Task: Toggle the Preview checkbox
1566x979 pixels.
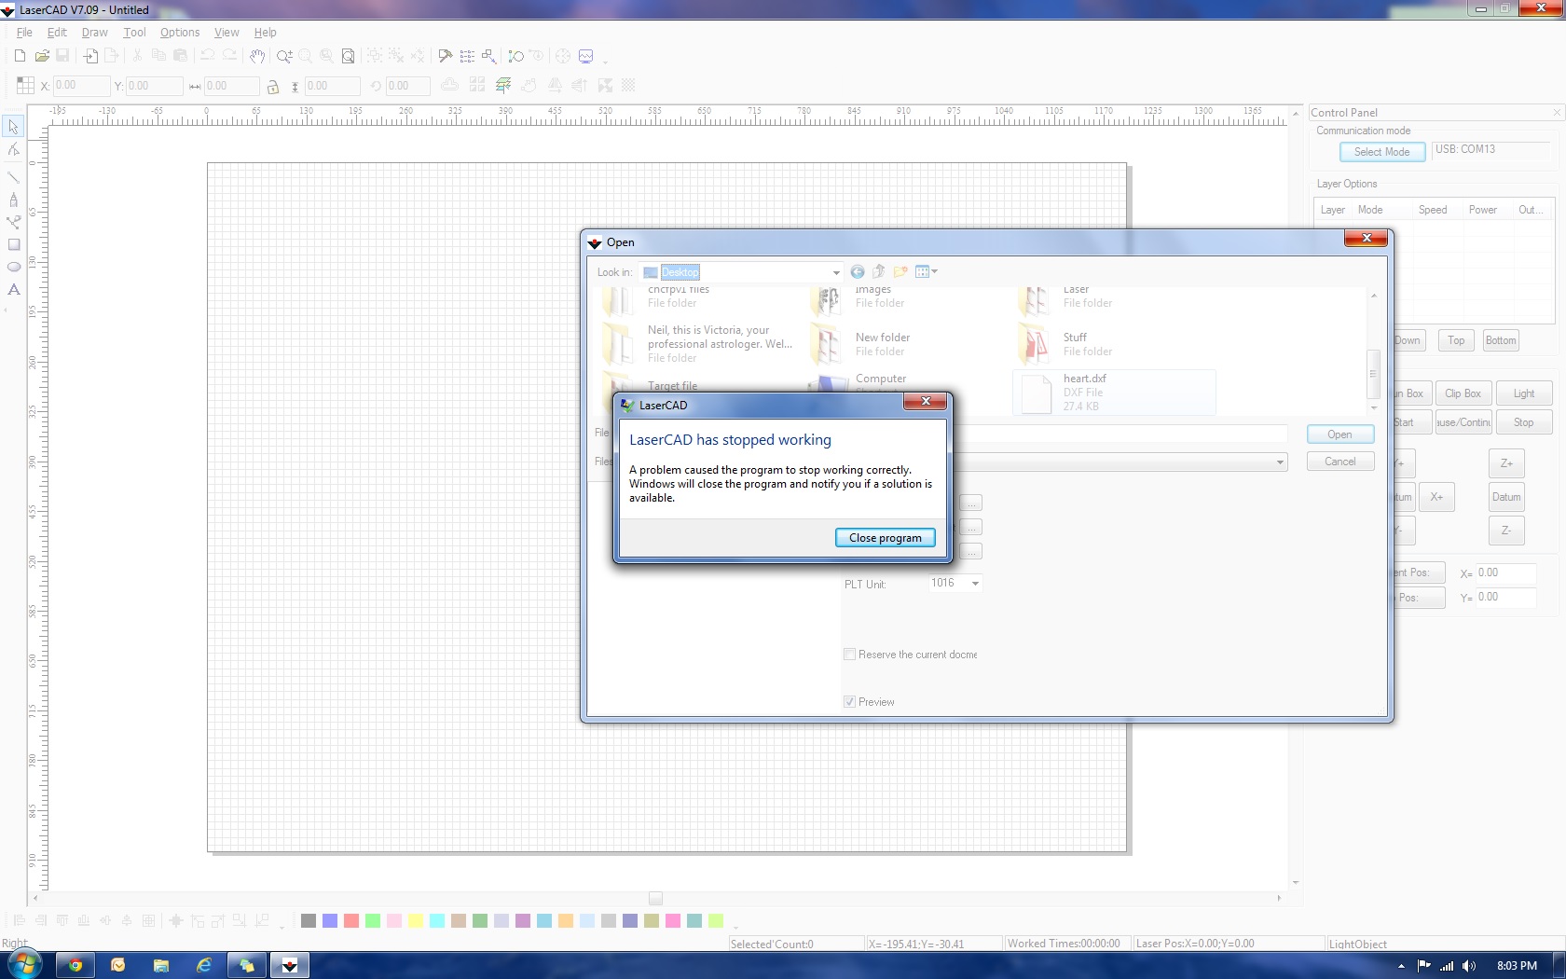Action: click(x=849, y=702)
